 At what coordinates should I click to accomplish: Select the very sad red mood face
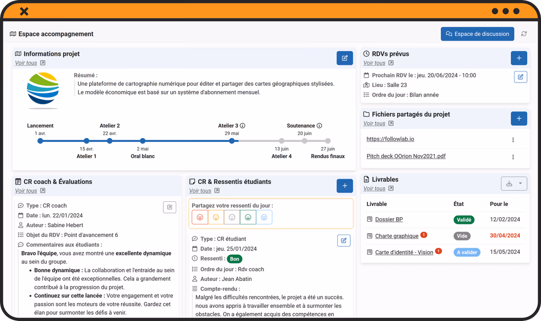coord(200,217)
